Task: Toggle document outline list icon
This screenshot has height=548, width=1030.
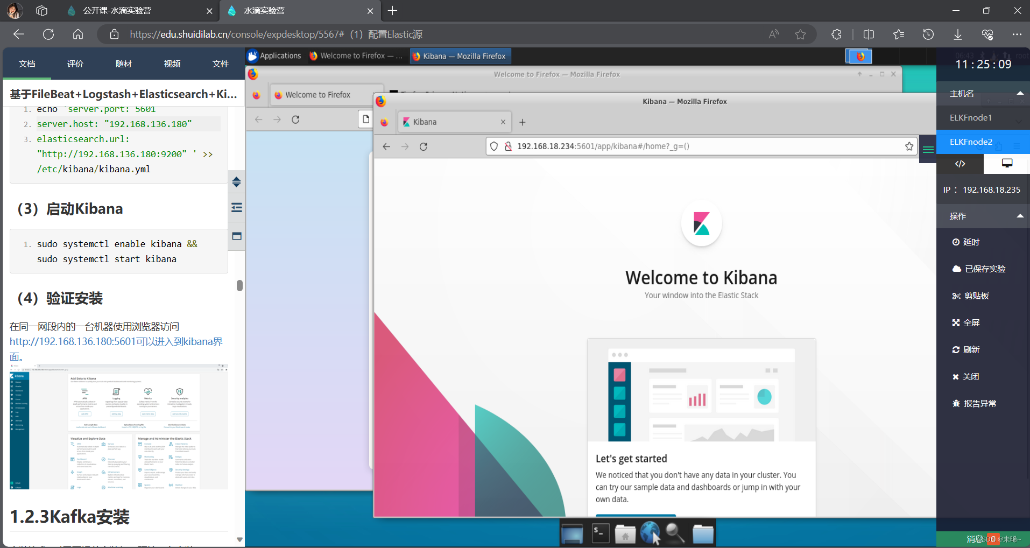Action: pyautogui.click(x=236, y=208)
